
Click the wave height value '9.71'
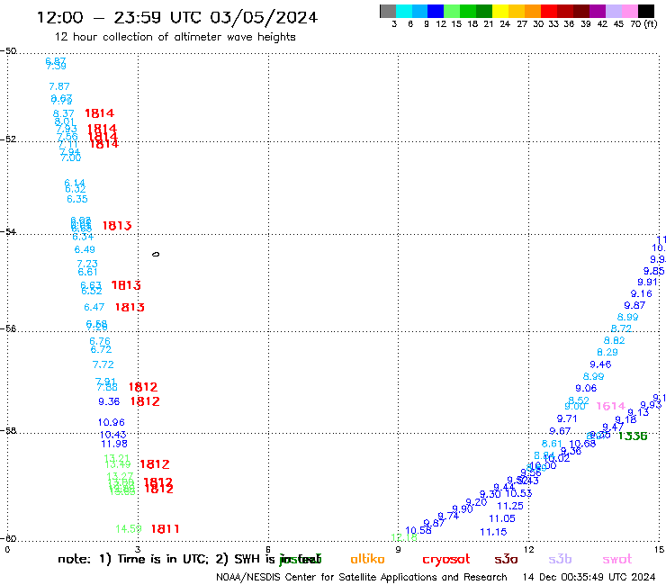point(567,418)
